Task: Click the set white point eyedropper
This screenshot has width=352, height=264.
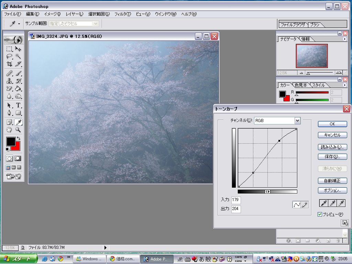Action: click(341, 203)
